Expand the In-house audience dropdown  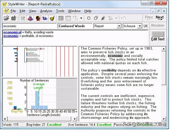pyautogui.click(x=132, y=26)
